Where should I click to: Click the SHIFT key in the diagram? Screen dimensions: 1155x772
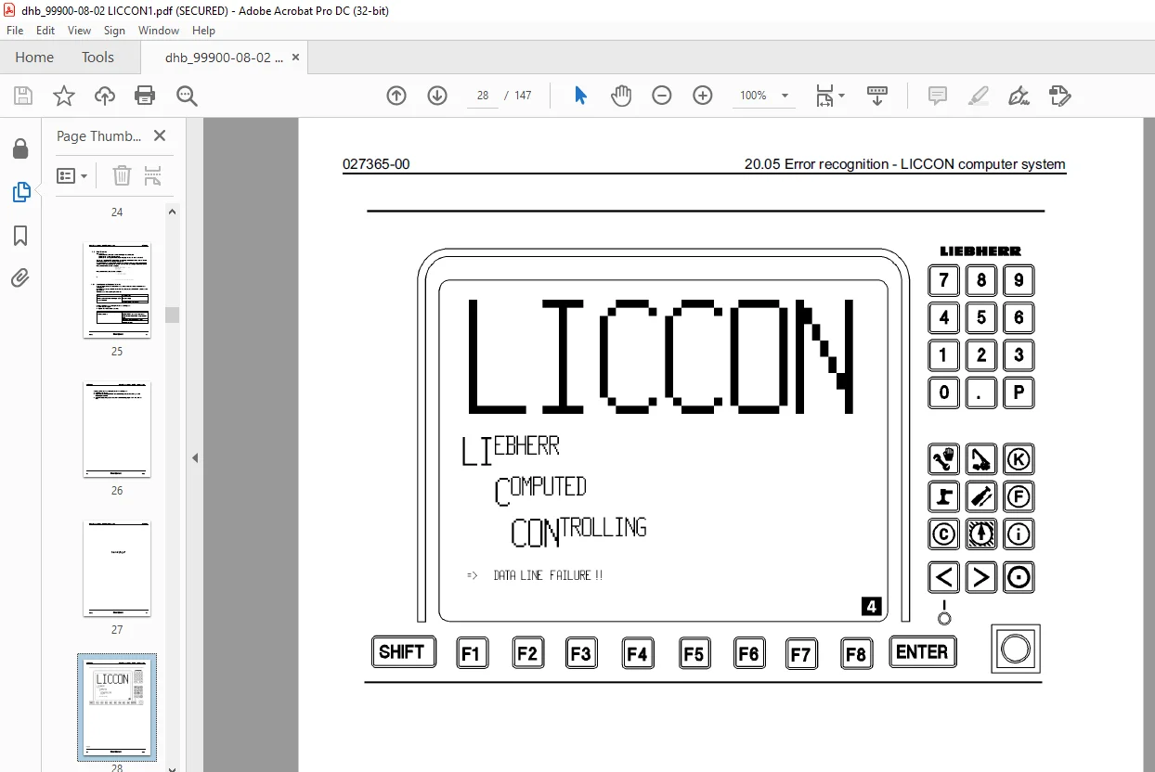(403, 652)
